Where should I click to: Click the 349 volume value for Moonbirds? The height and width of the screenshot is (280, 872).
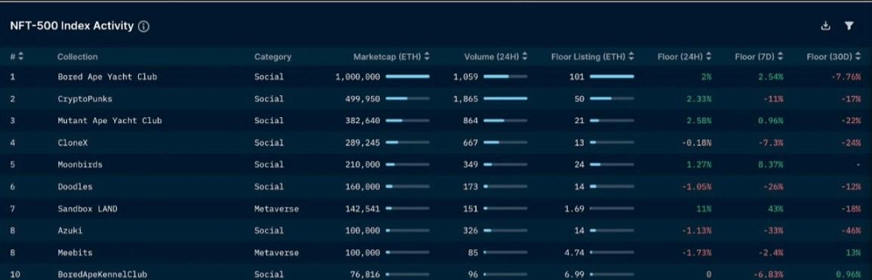click(471, 165)
